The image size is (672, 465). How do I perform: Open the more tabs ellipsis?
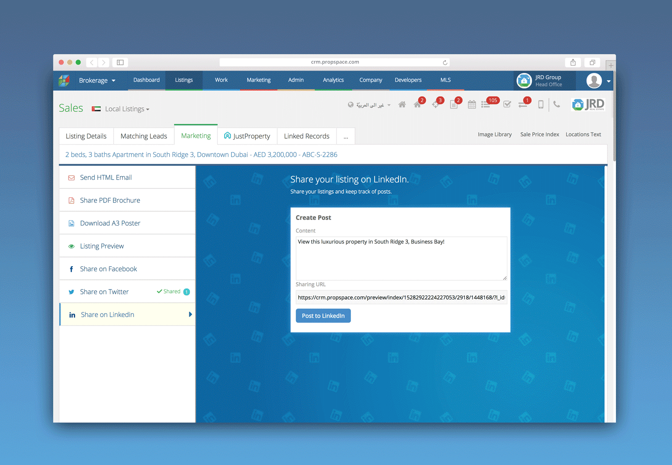pyautogui.click(x=346, y=136)
